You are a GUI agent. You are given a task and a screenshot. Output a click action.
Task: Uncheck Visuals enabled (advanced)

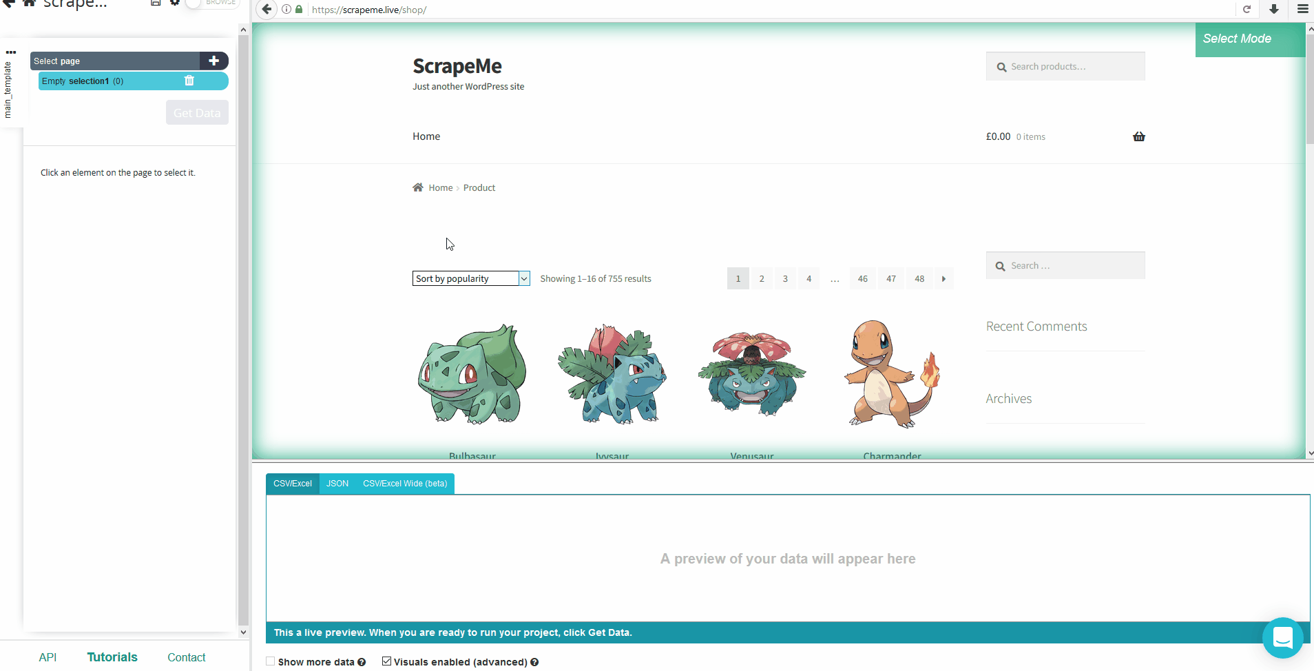[x=387, y=661]
